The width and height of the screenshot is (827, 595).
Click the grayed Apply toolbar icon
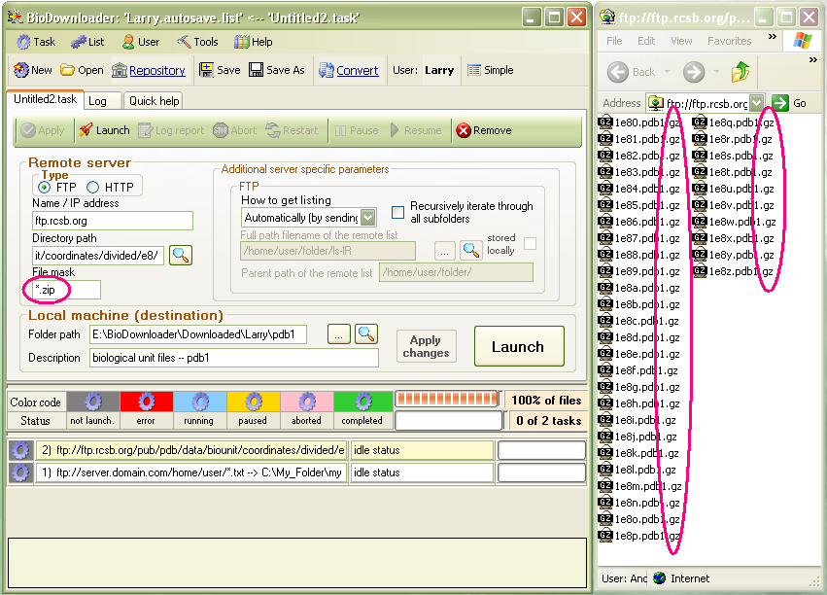(28, 130)
